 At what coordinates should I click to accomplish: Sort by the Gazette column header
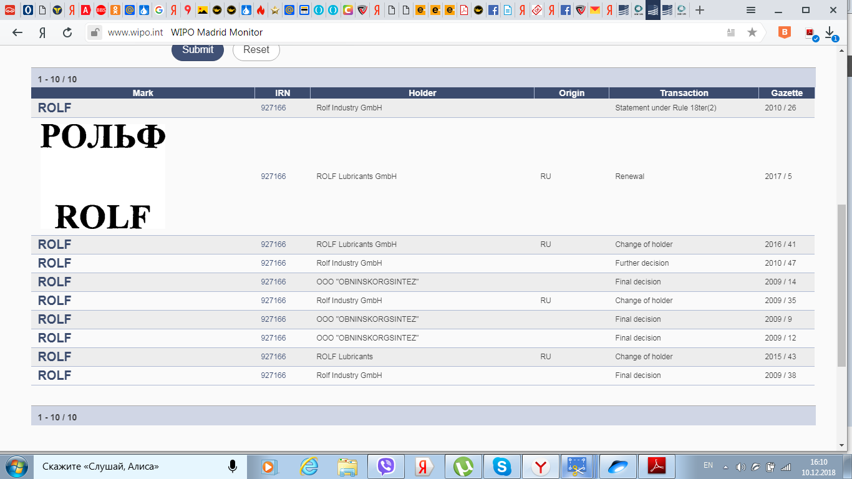click(787, 93)
